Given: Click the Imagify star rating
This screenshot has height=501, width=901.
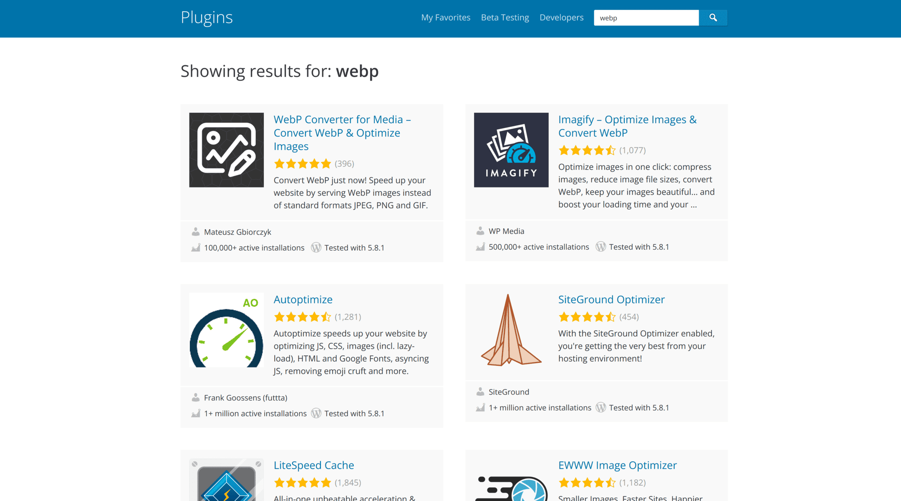Looking at the screenshot, I should 587,150.
